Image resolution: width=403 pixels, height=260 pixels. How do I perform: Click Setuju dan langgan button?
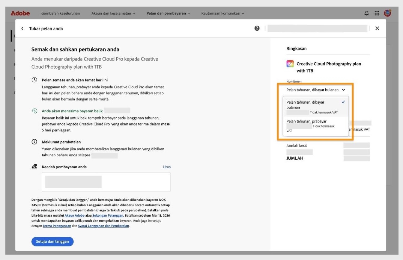point(52,241)
